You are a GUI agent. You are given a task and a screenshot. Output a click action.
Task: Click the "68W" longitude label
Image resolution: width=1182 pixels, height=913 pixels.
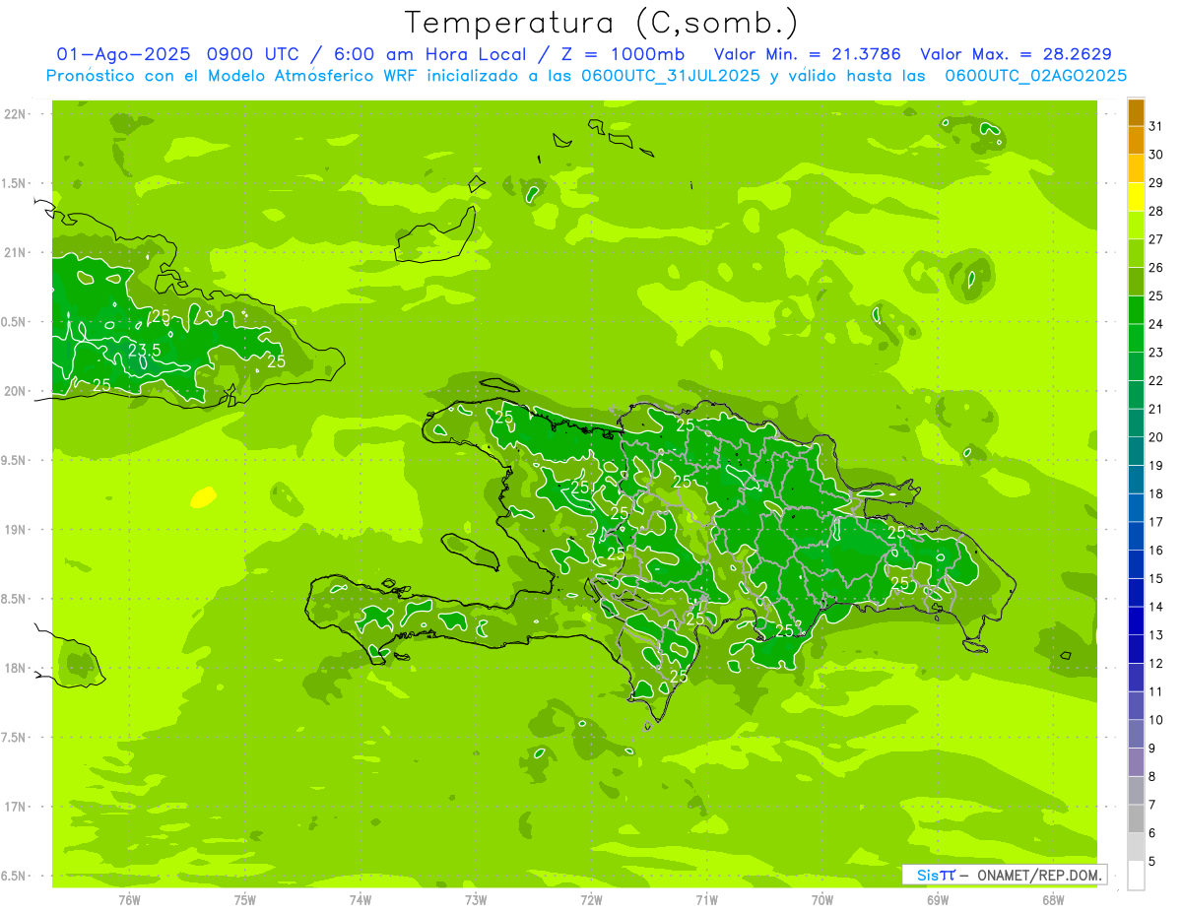1053,899
